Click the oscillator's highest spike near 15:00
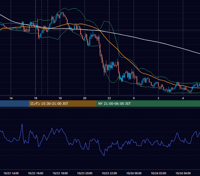 coord(22,124)
